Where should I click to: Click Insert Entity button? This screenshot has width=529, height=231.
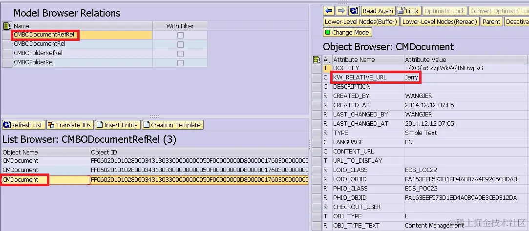(x=117, y=125)
